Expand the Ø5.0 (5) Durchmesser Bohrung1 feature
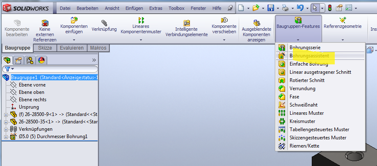377x166 pixels. [6, 137]
